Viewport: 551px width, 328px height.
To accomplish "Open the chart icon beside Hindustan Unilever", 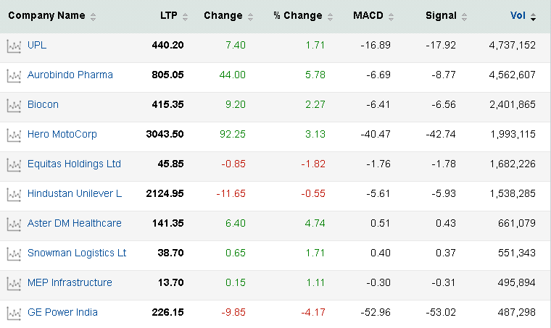I will [13, 194].
